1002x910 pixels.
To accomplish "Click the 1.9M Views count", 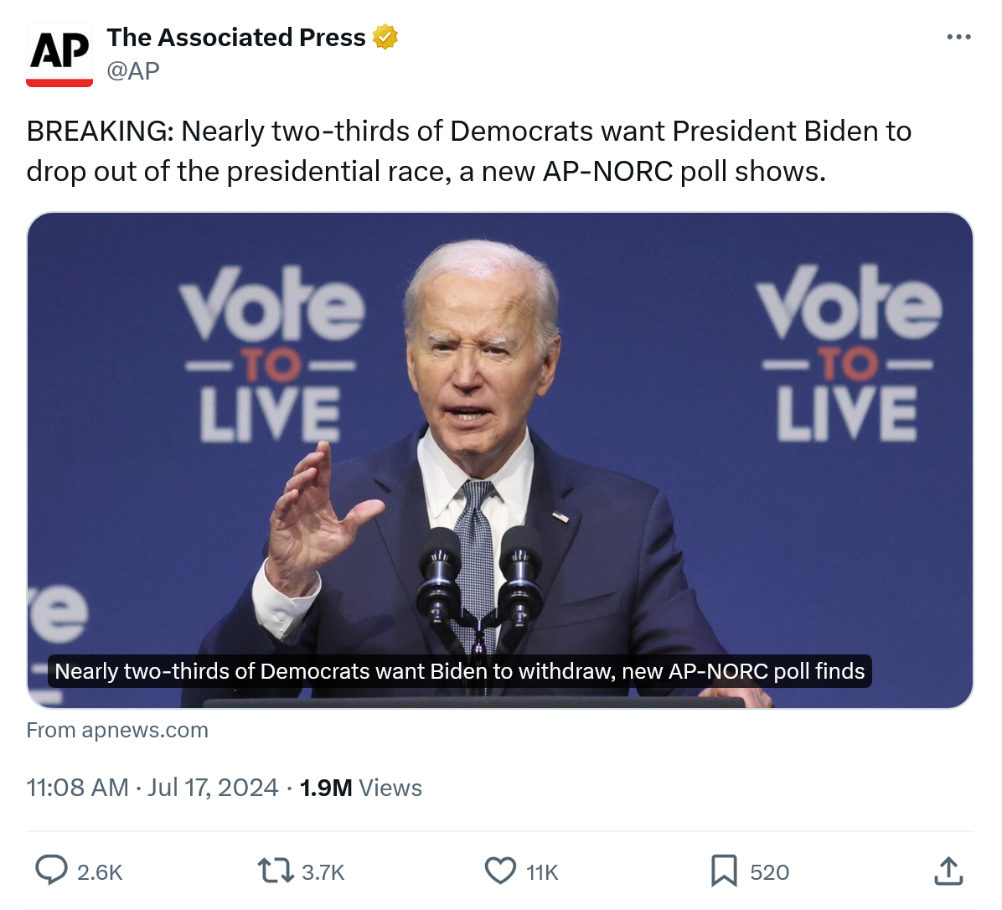I will point(361,788).
